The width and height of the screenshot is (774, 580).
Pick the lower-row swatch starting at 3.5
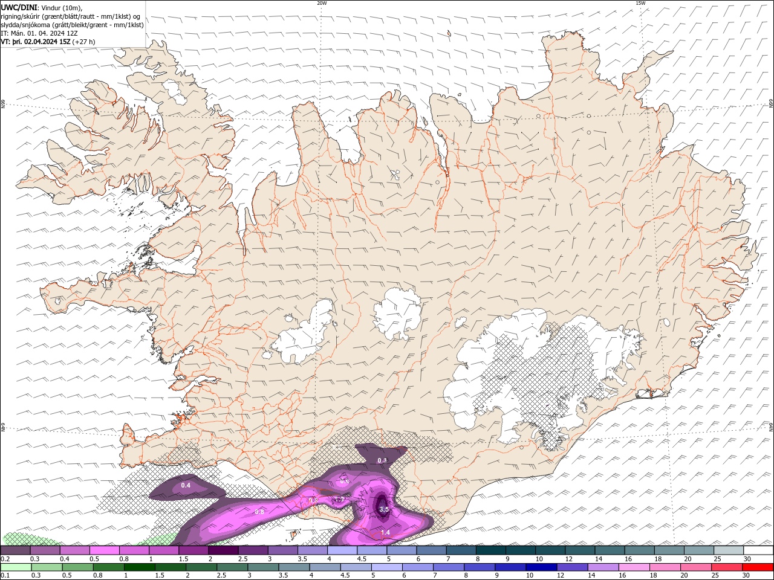[x=294, y=567]
